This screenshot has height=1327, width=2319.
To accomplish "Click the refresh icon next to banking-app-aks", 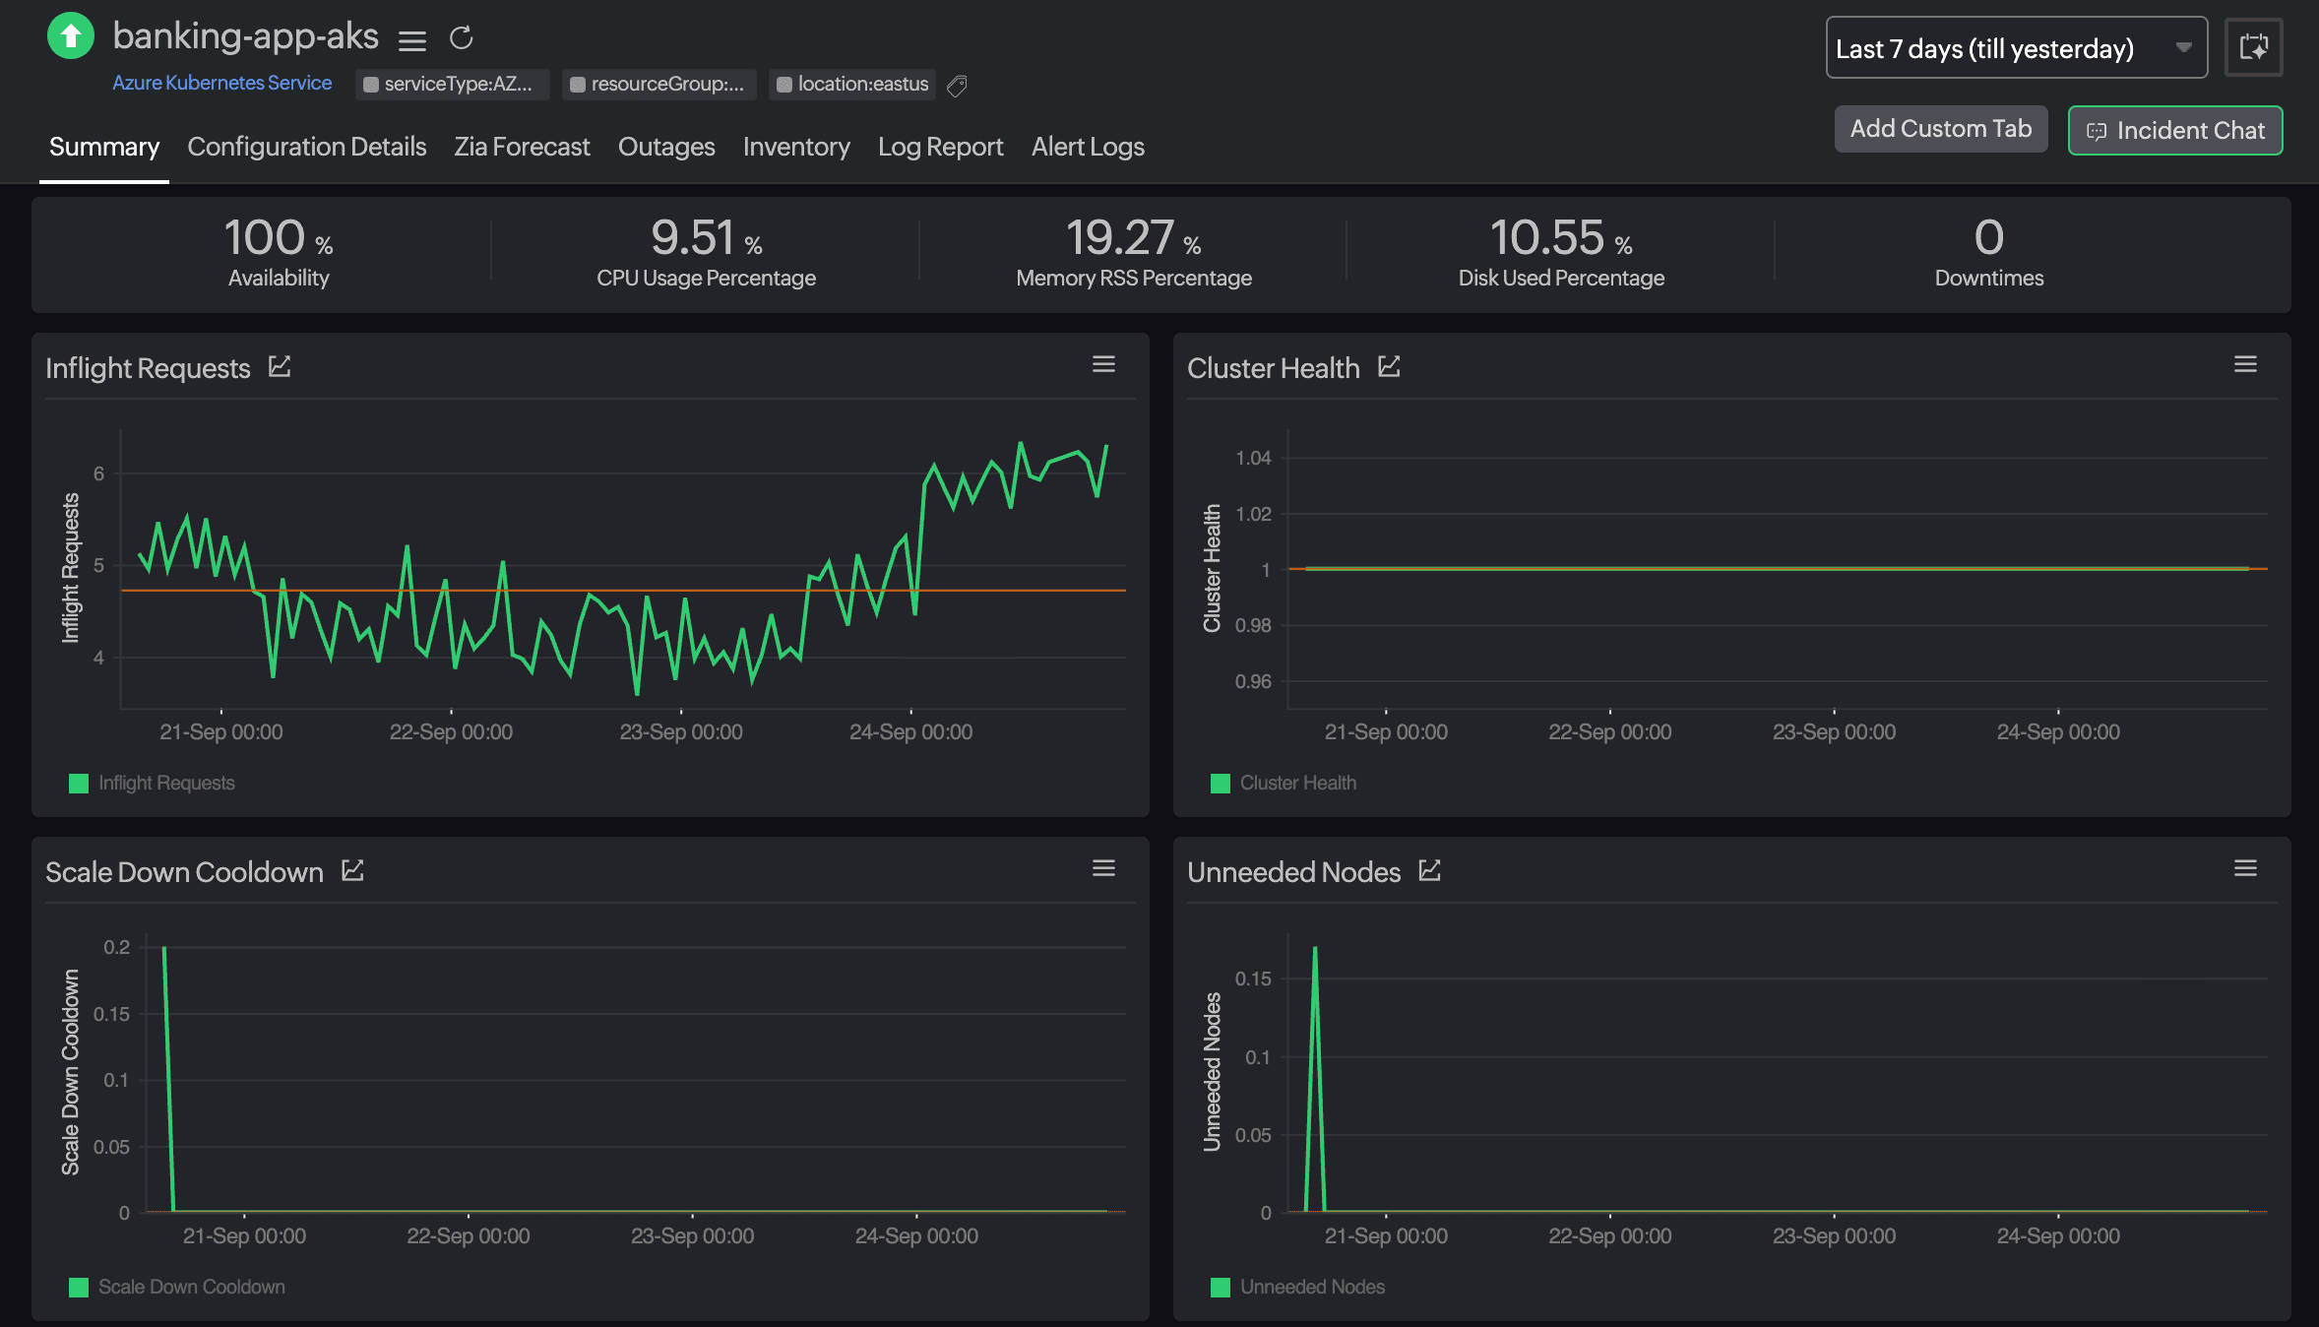I will point(461,39).
